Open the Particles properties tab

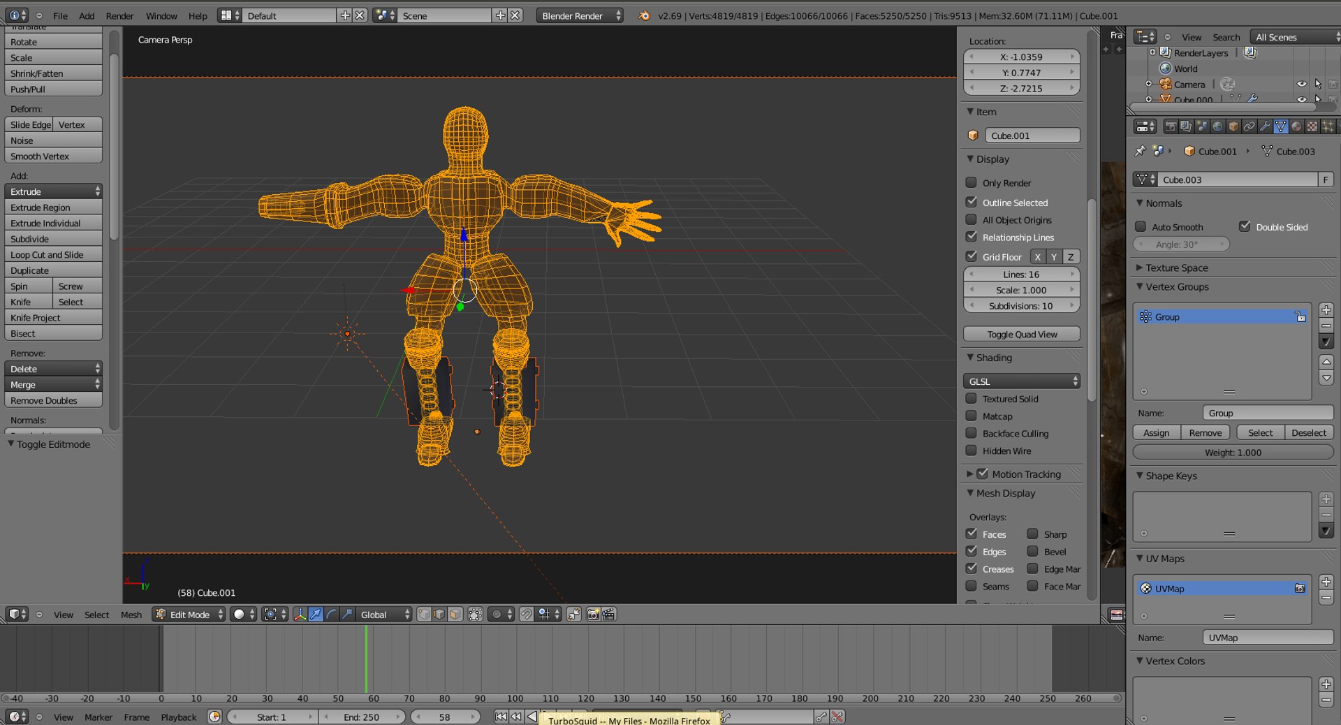1328,126
